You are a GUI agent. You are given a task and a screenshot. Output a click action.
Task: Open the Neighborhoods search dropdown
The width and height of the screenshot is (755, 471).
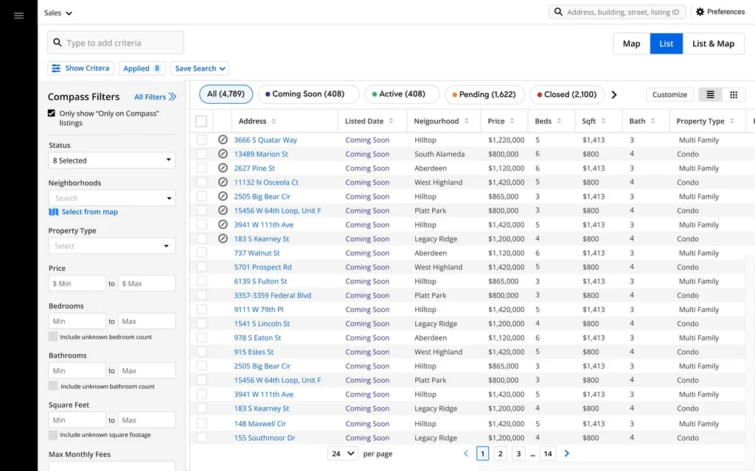112,198
